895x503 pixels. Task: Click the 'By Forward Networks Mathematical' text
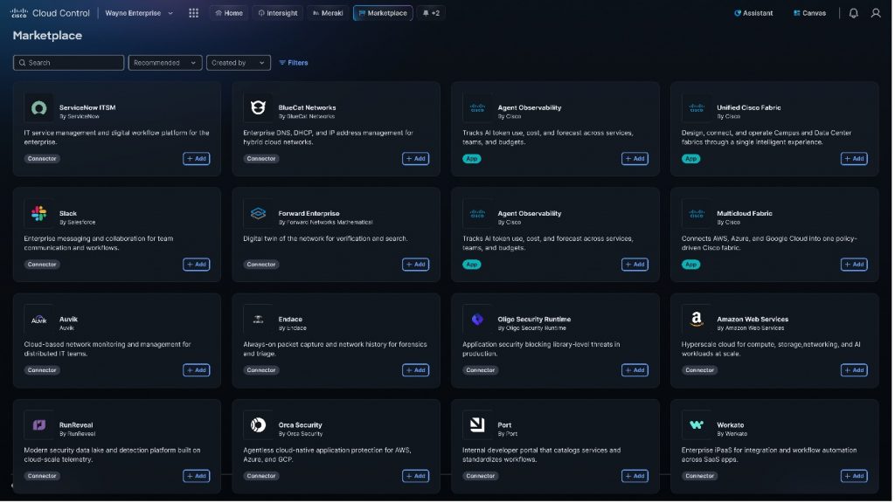[x=327, y=223]
